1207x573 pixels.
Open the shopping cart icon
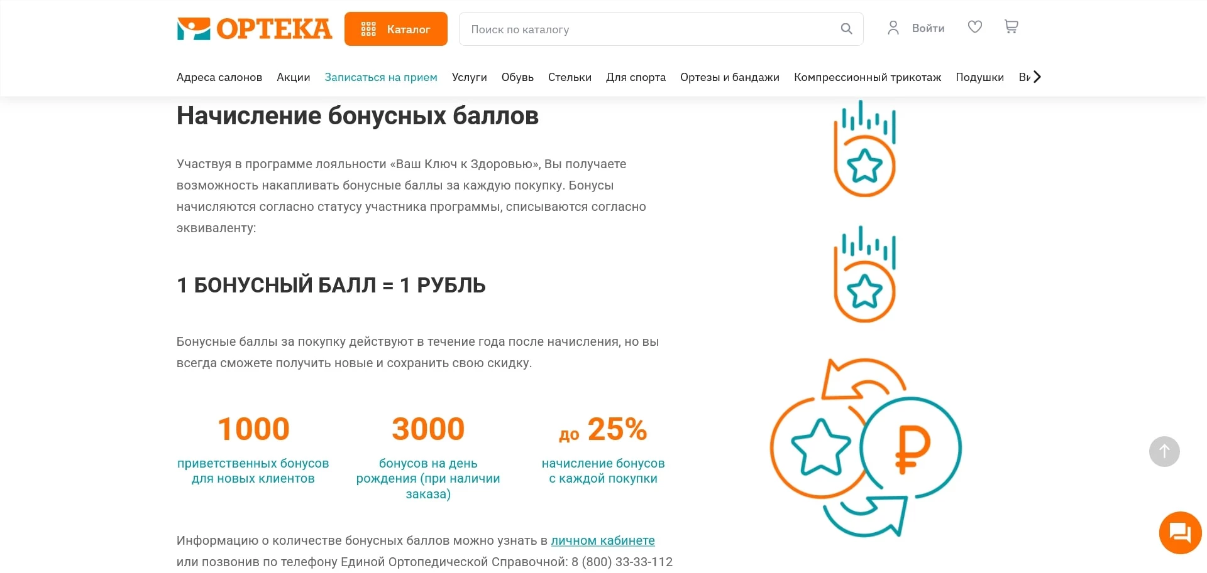click(1011, 27)
